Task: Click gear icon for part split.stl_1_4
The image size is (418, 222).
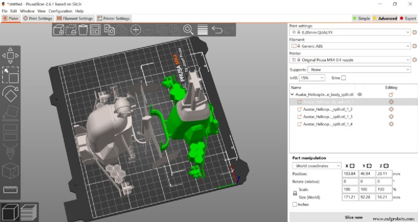Action: click(x=391, y=124)
